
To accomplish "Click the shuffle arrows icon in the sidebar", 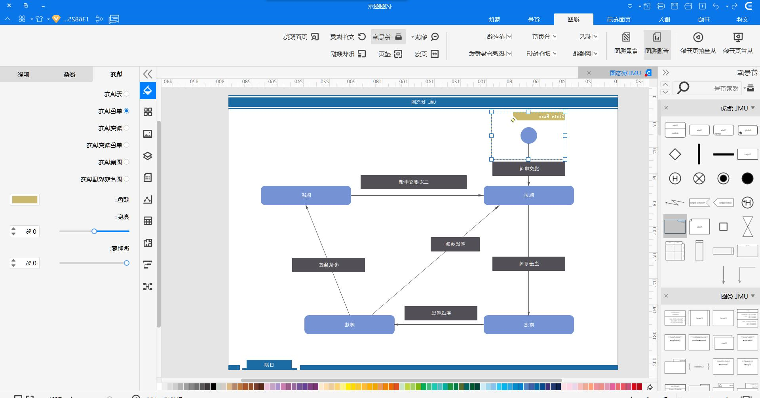I will click(x=148, y=286).
